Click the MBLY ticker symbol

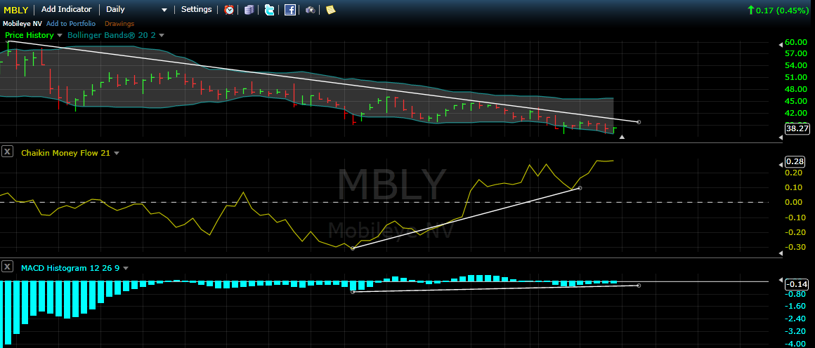point(15,10)
